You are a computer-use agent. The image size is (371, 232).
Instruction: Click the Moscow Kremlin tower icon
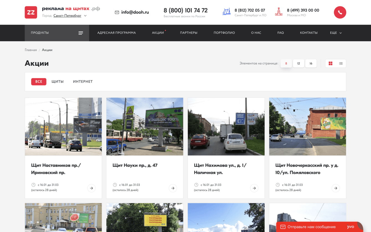279,12
